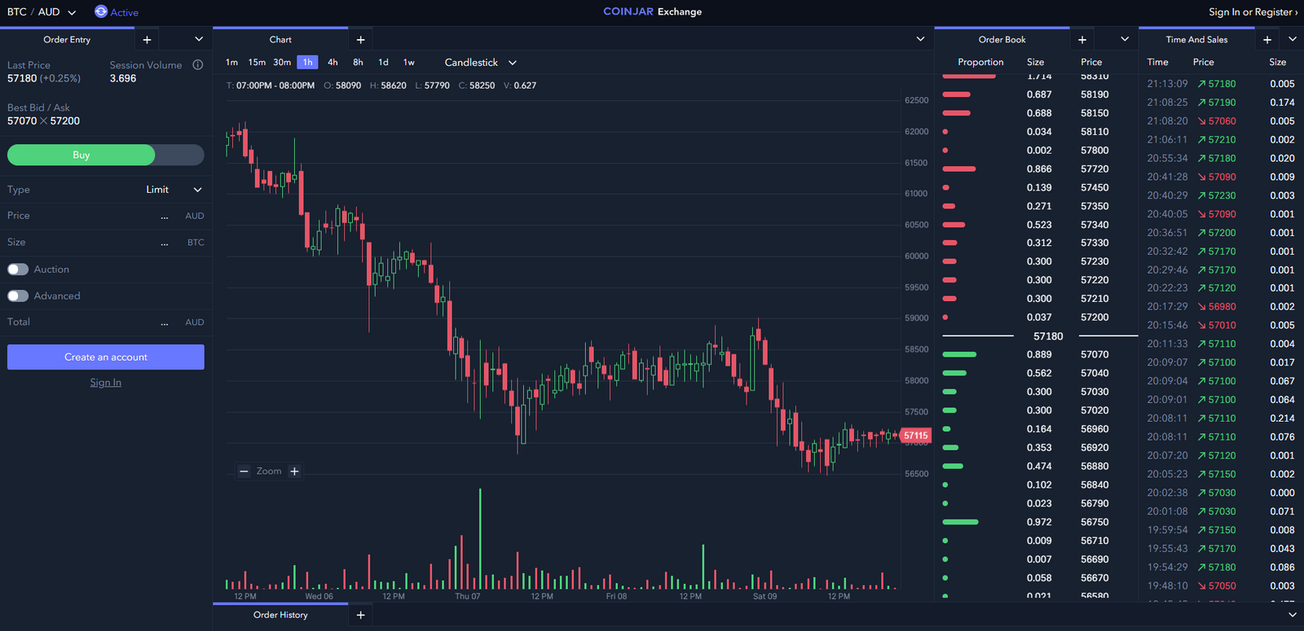Add a panel next to Order History tab
Screen dimensions: 1304x631
[360, 616]
